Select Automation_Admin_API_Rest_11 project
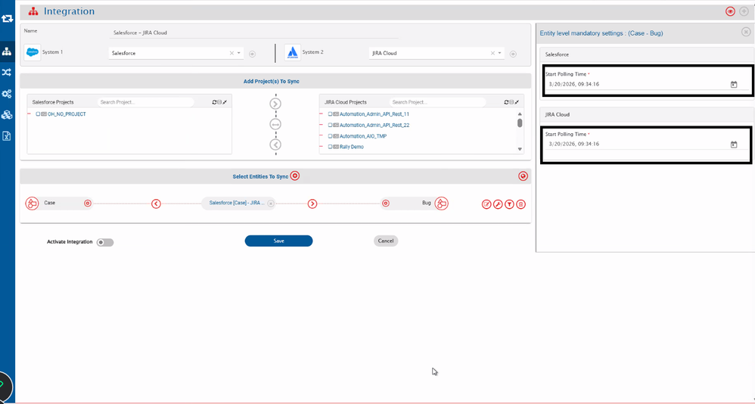Image resolution: width=755 pixels, height=404 pixels. tap(374, 114)
